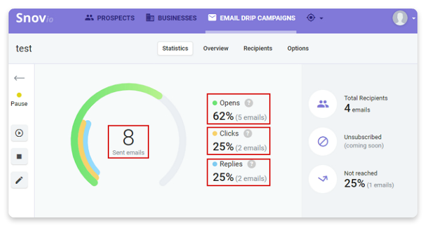Click the 8 Sent emails count
The image size is (426, 226).
(x=128, y=142)
